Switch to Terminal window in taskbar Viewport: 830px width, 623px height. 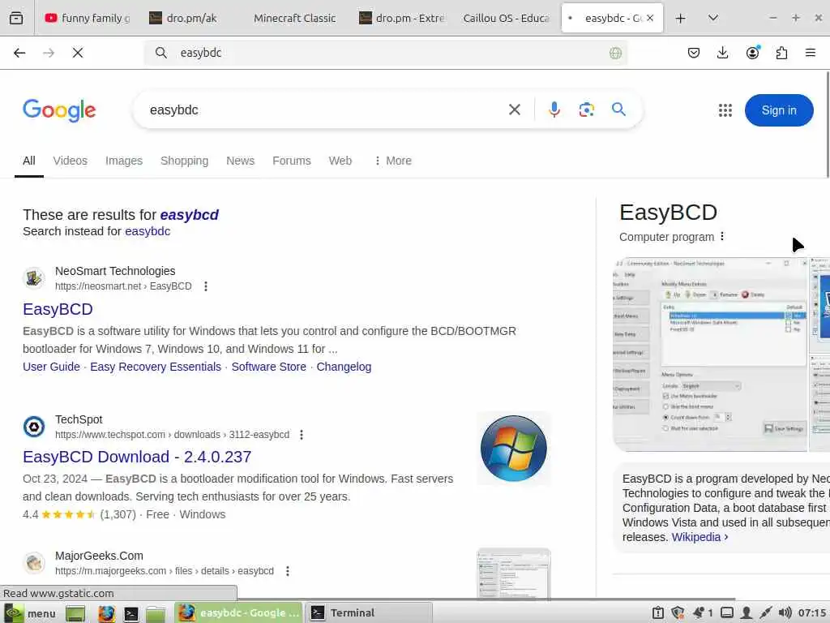point(369,613)
